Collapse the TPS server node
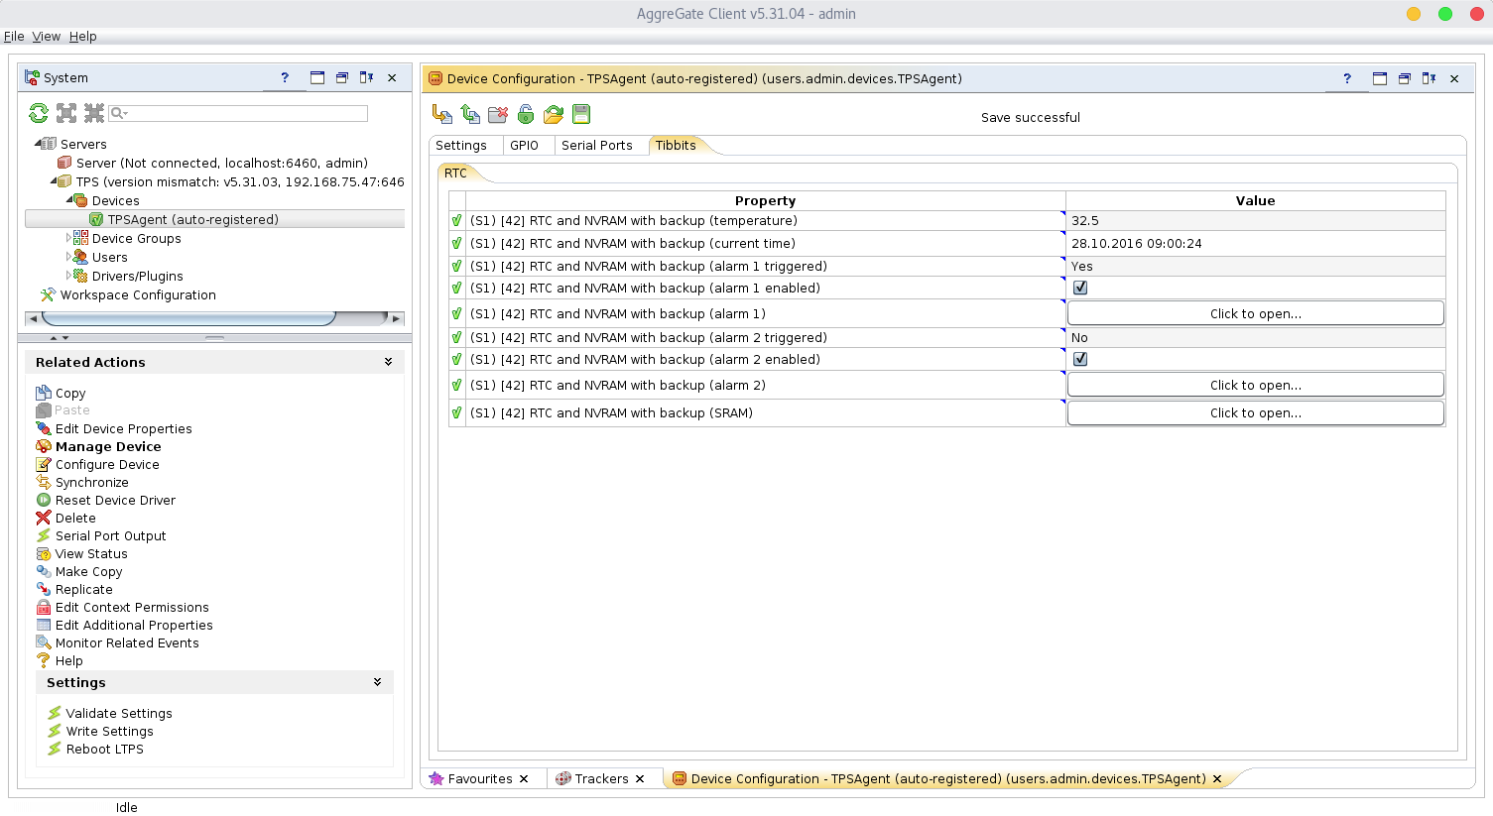The image size is (1493, 816). click(x=54, y=181)
